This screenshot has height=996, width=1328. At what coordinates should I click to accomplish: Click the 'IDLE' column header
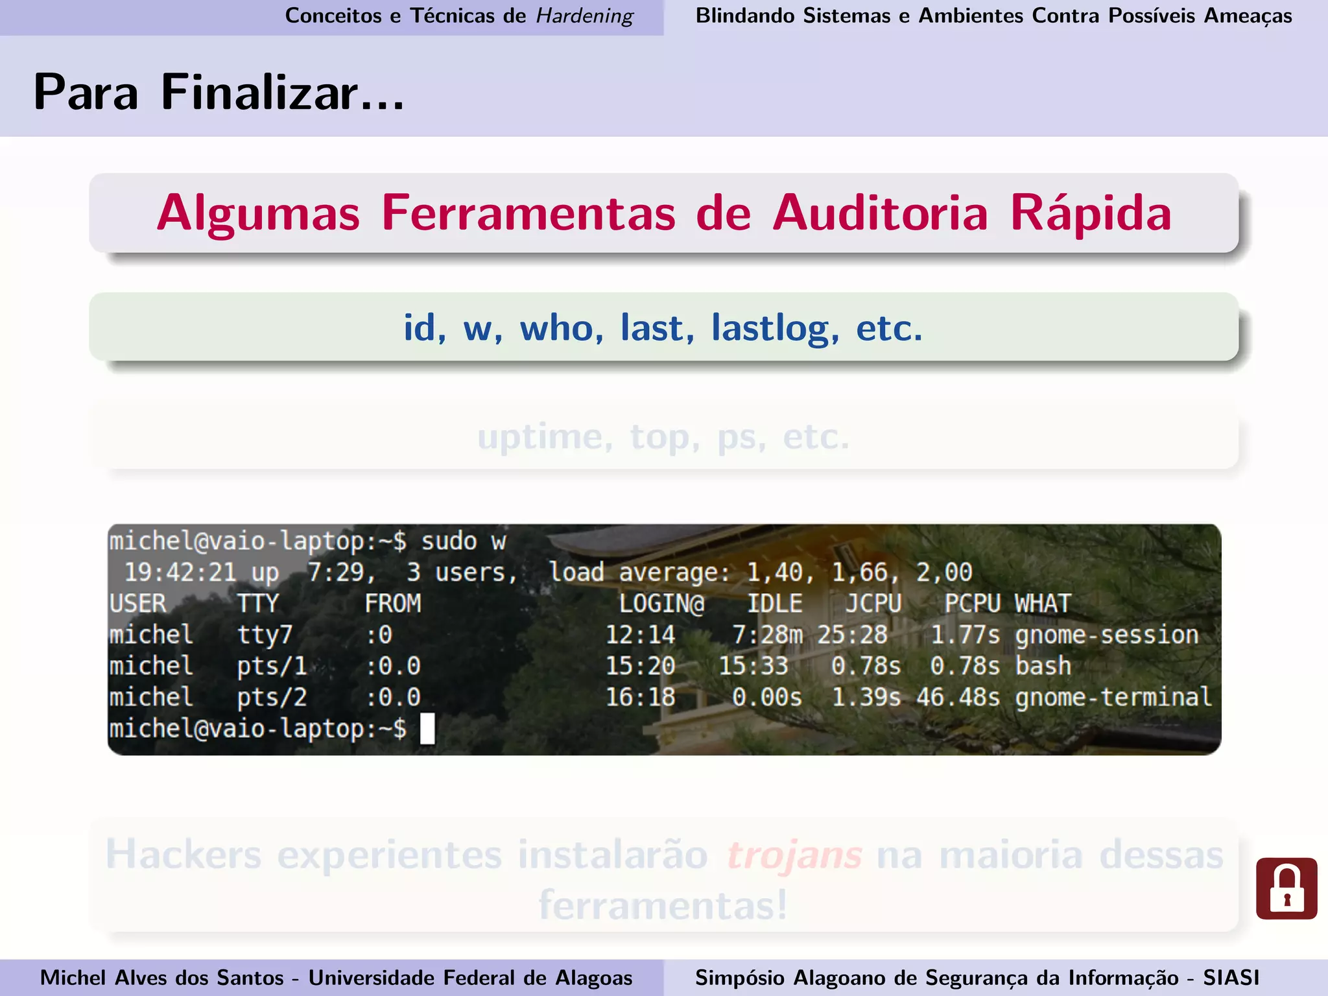(775, 603)
